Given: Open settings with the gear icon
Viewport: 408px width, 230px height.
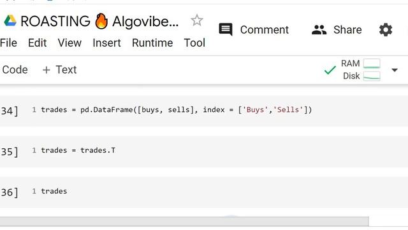Looking at the screenshot, I should coord(386,30).
